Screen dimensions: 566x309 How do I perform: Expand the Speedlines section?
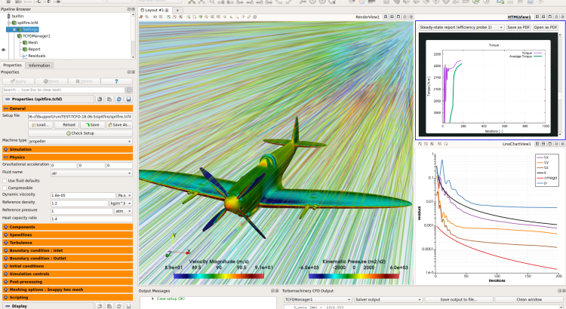click(x=67, y=234)
